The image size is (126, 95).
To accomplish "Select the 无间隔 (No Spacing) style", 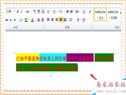I will [x=113, y=14].
